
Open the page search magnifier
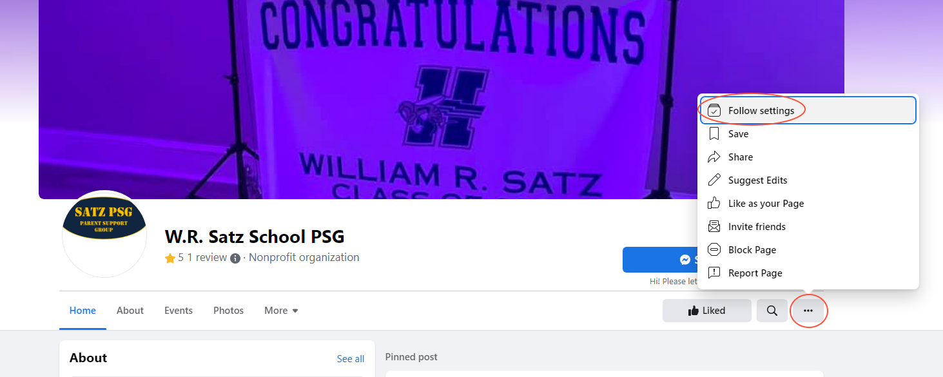(772, 311)
